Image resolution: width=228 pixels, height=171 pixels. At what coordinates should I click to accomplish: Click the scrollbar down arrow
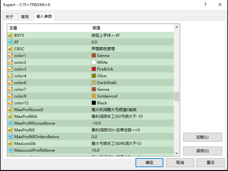tap(177, 153)
